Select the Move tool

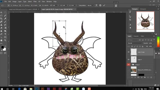[x=1, y=12]
